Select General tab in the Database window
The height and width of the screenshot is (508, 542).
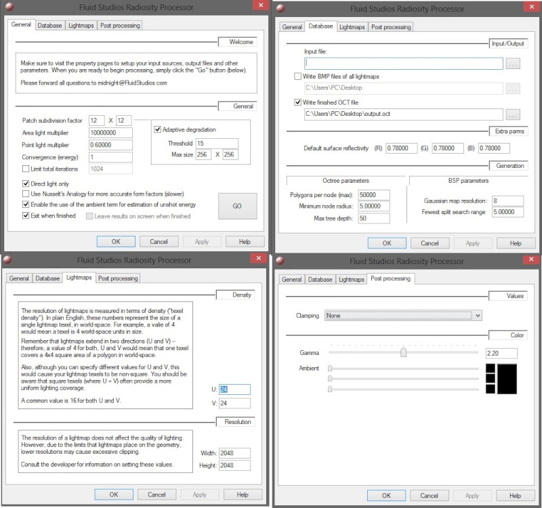click(x=292, y=27)
